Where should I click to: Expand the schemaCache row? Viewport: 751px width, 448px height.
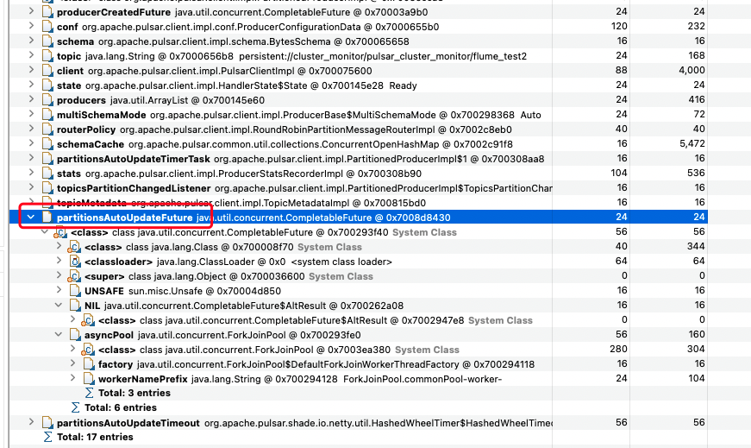[x=31, y=143]
